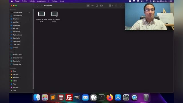Launch FileZilla from the Dock
The height and width of the screenshot is (103, 183).
click(69, 97)
